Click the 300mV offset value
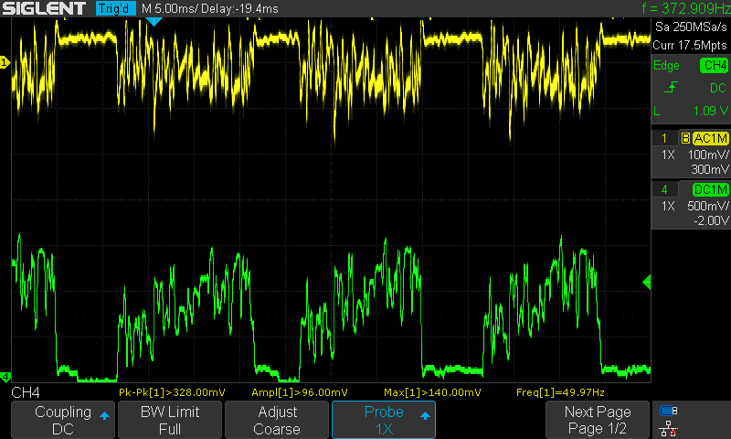Viewport: 731px width, 439px height. click(x=710, y=169)
